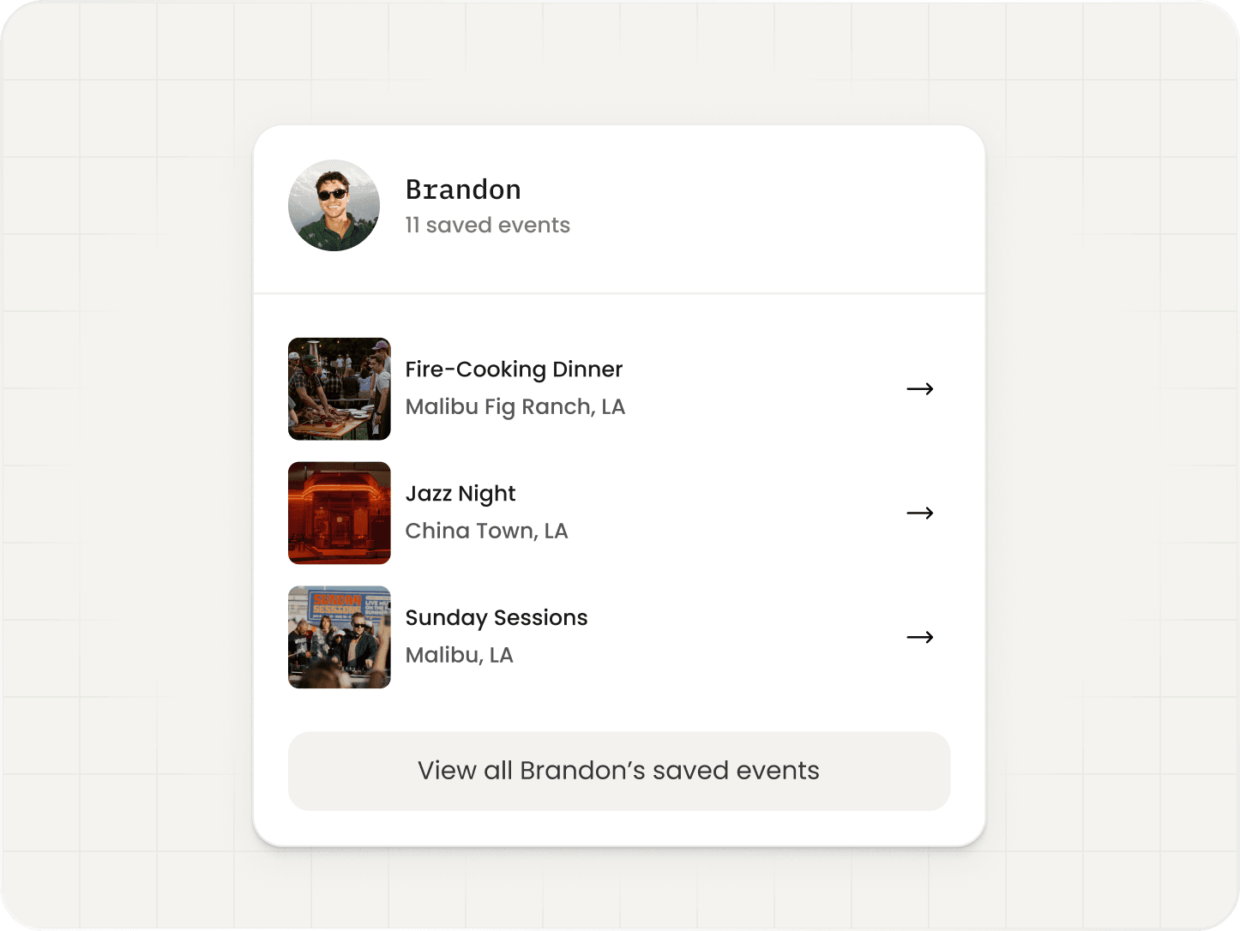Click the 11 saved events count text
This screenshot has height=931, width=1240.
[487, 225]
